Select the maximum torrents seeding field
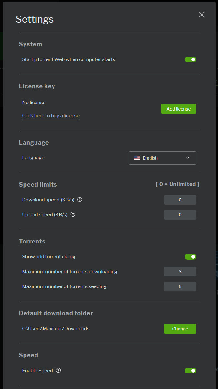Viewport: 218px width, 389px height. click(180, 286)
